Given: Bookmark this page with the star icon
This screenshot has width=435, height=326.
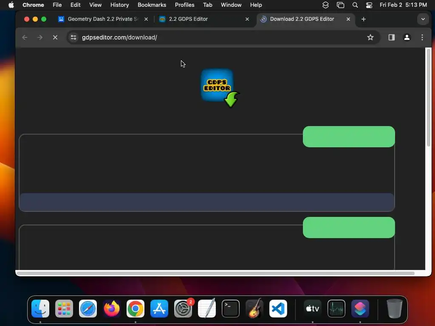Looking at the screenshot, I should click(x=370, y=37).
